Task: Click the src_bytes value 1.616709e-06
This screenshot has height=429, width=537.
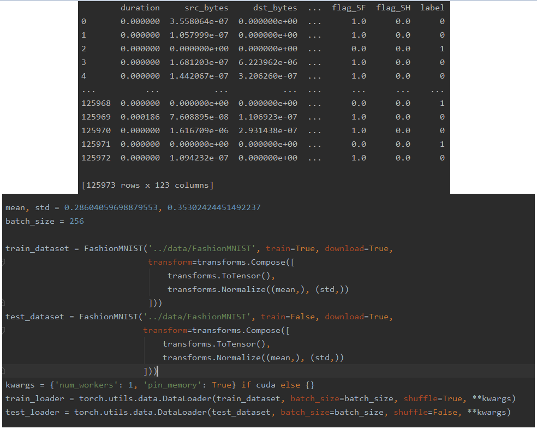Action: coord(199,131)
